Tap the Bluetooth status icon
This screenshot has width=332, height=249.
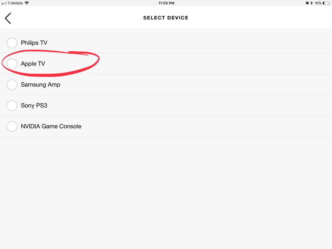pos(311,3)
